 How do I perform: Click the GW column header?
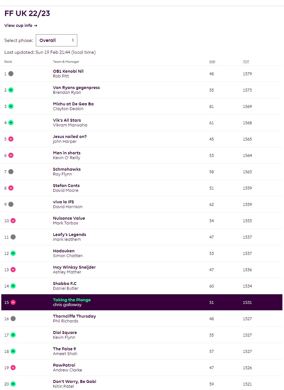212,62
